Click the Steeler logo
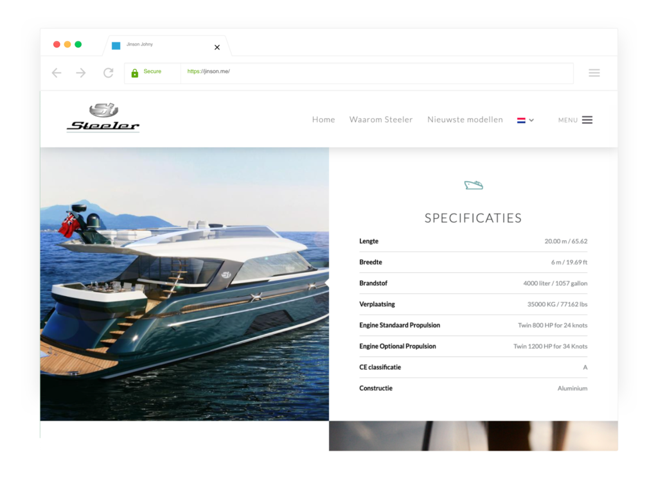 pyautogui.click(x=103, y=118)
